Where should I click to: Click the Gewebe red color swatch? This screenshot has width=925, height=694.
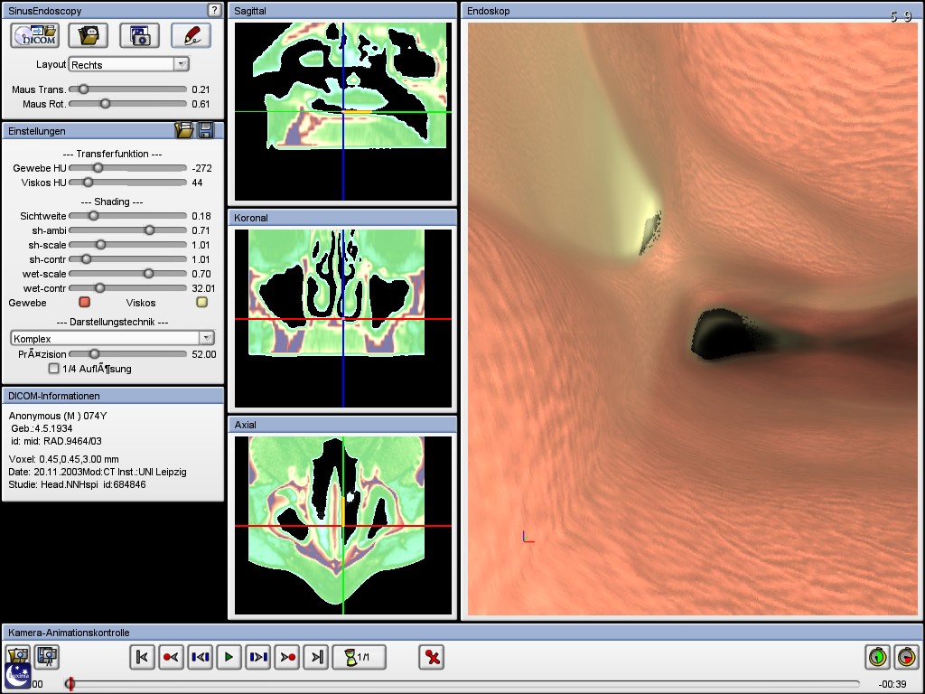pyautogui.click(x=85, y=303)
